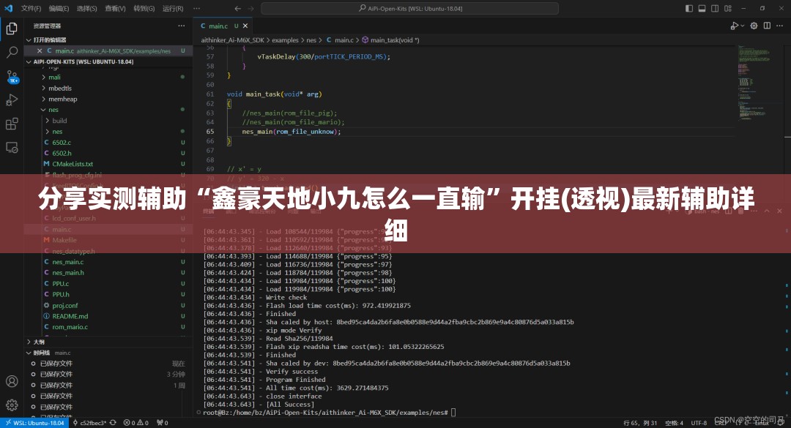
Task: Collapse the nes folder in explorer
Action: [53, 110]
